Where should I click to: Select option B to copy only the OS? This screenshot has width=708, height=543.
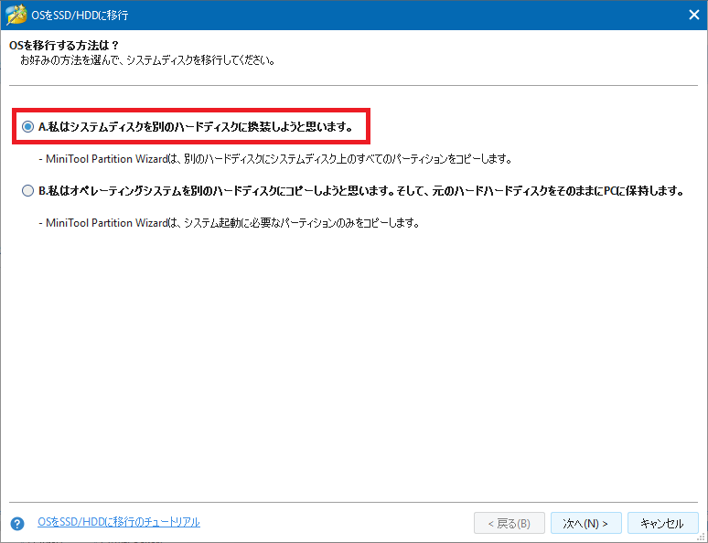click(28, 191)
